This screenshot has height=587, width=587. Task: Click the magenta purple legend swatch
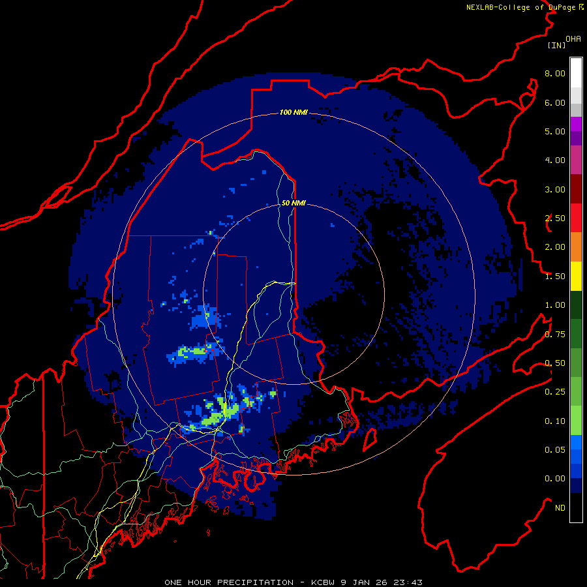(576, 124)
